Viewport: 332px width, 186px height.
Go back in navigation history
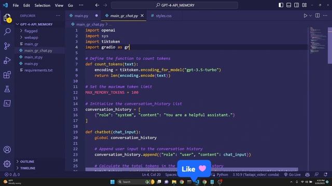pyautogui.click(x=97, y=5)
